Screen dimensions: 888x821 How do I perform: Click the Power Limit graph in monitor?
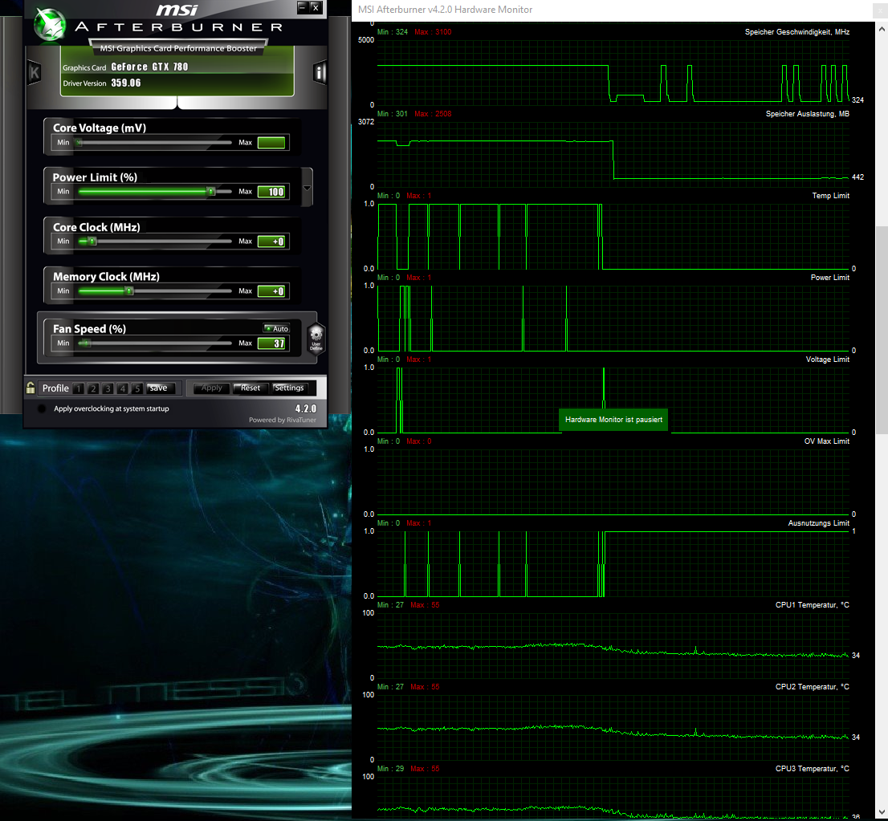(613, 319)
